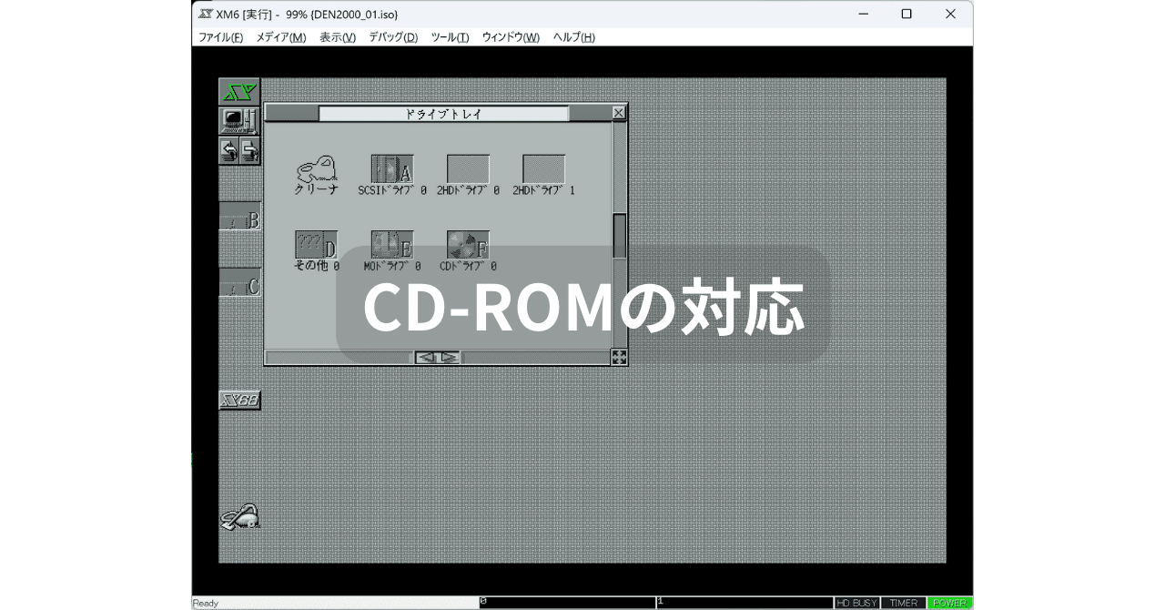Open the SCSI drive 0 icon
The height and width of the screenshot is (610, 1165).
[392, 169]
